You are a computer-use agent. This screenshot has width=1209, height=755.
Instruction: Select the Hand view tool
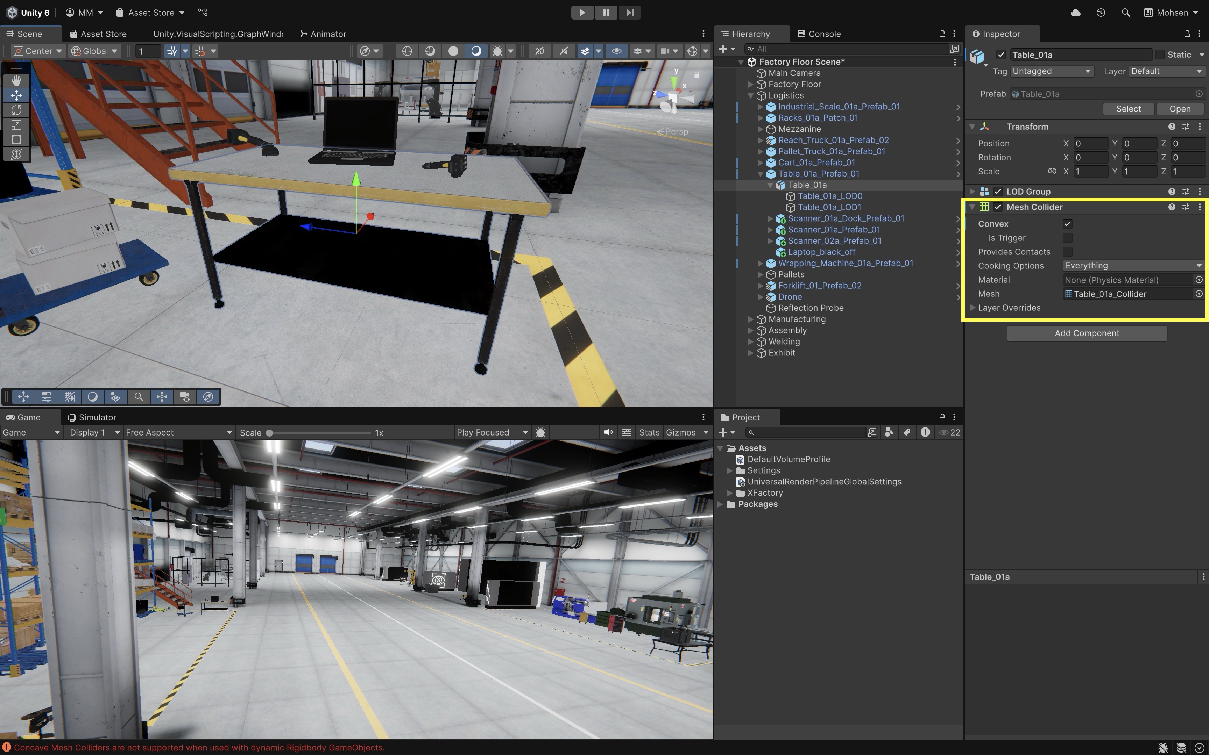click(x=16, y=80)
